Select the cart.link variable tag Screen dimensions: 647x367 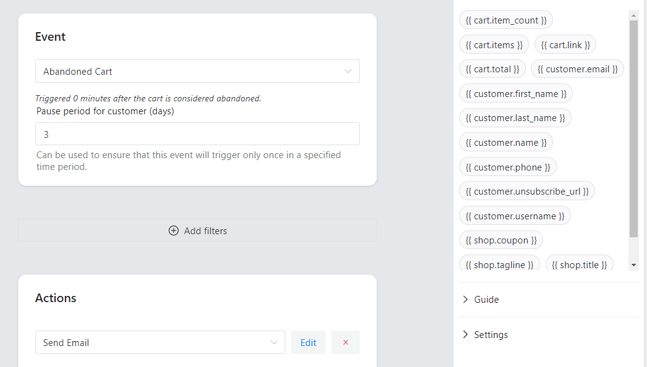coord(565,44)
